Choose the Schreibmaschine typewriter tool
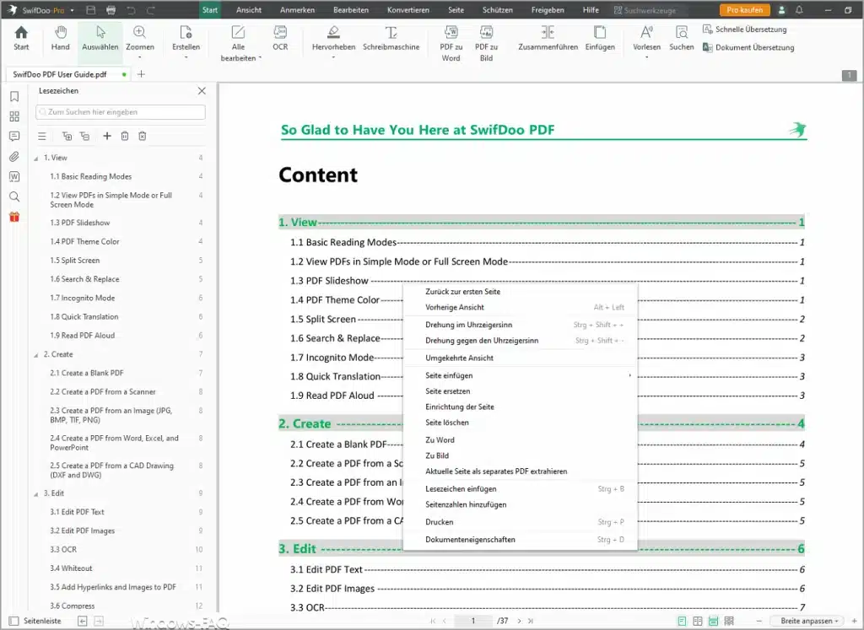Screen dimensions: 864x630 (391, 39)
